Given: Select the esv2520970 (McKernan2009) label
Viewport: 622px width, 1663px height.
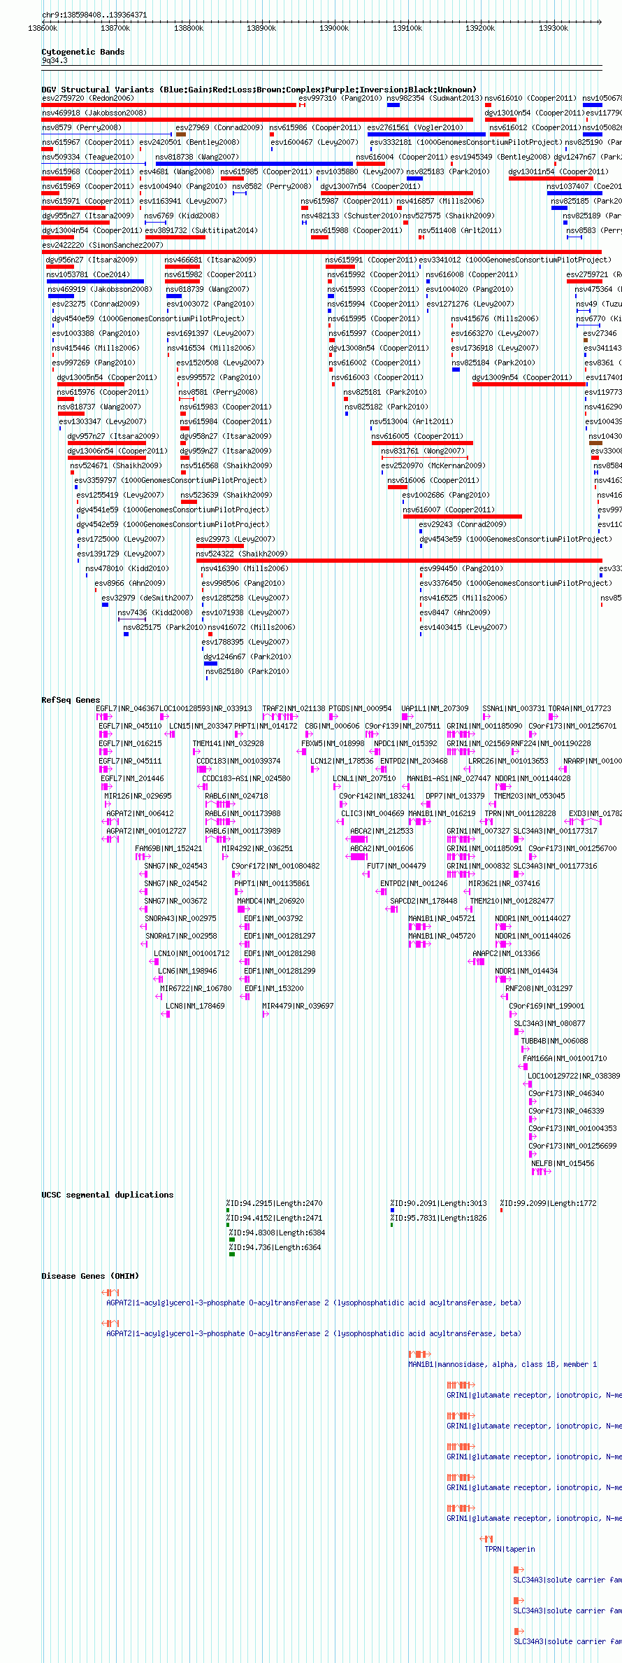Looking at the screenshot, I should 433,465.
